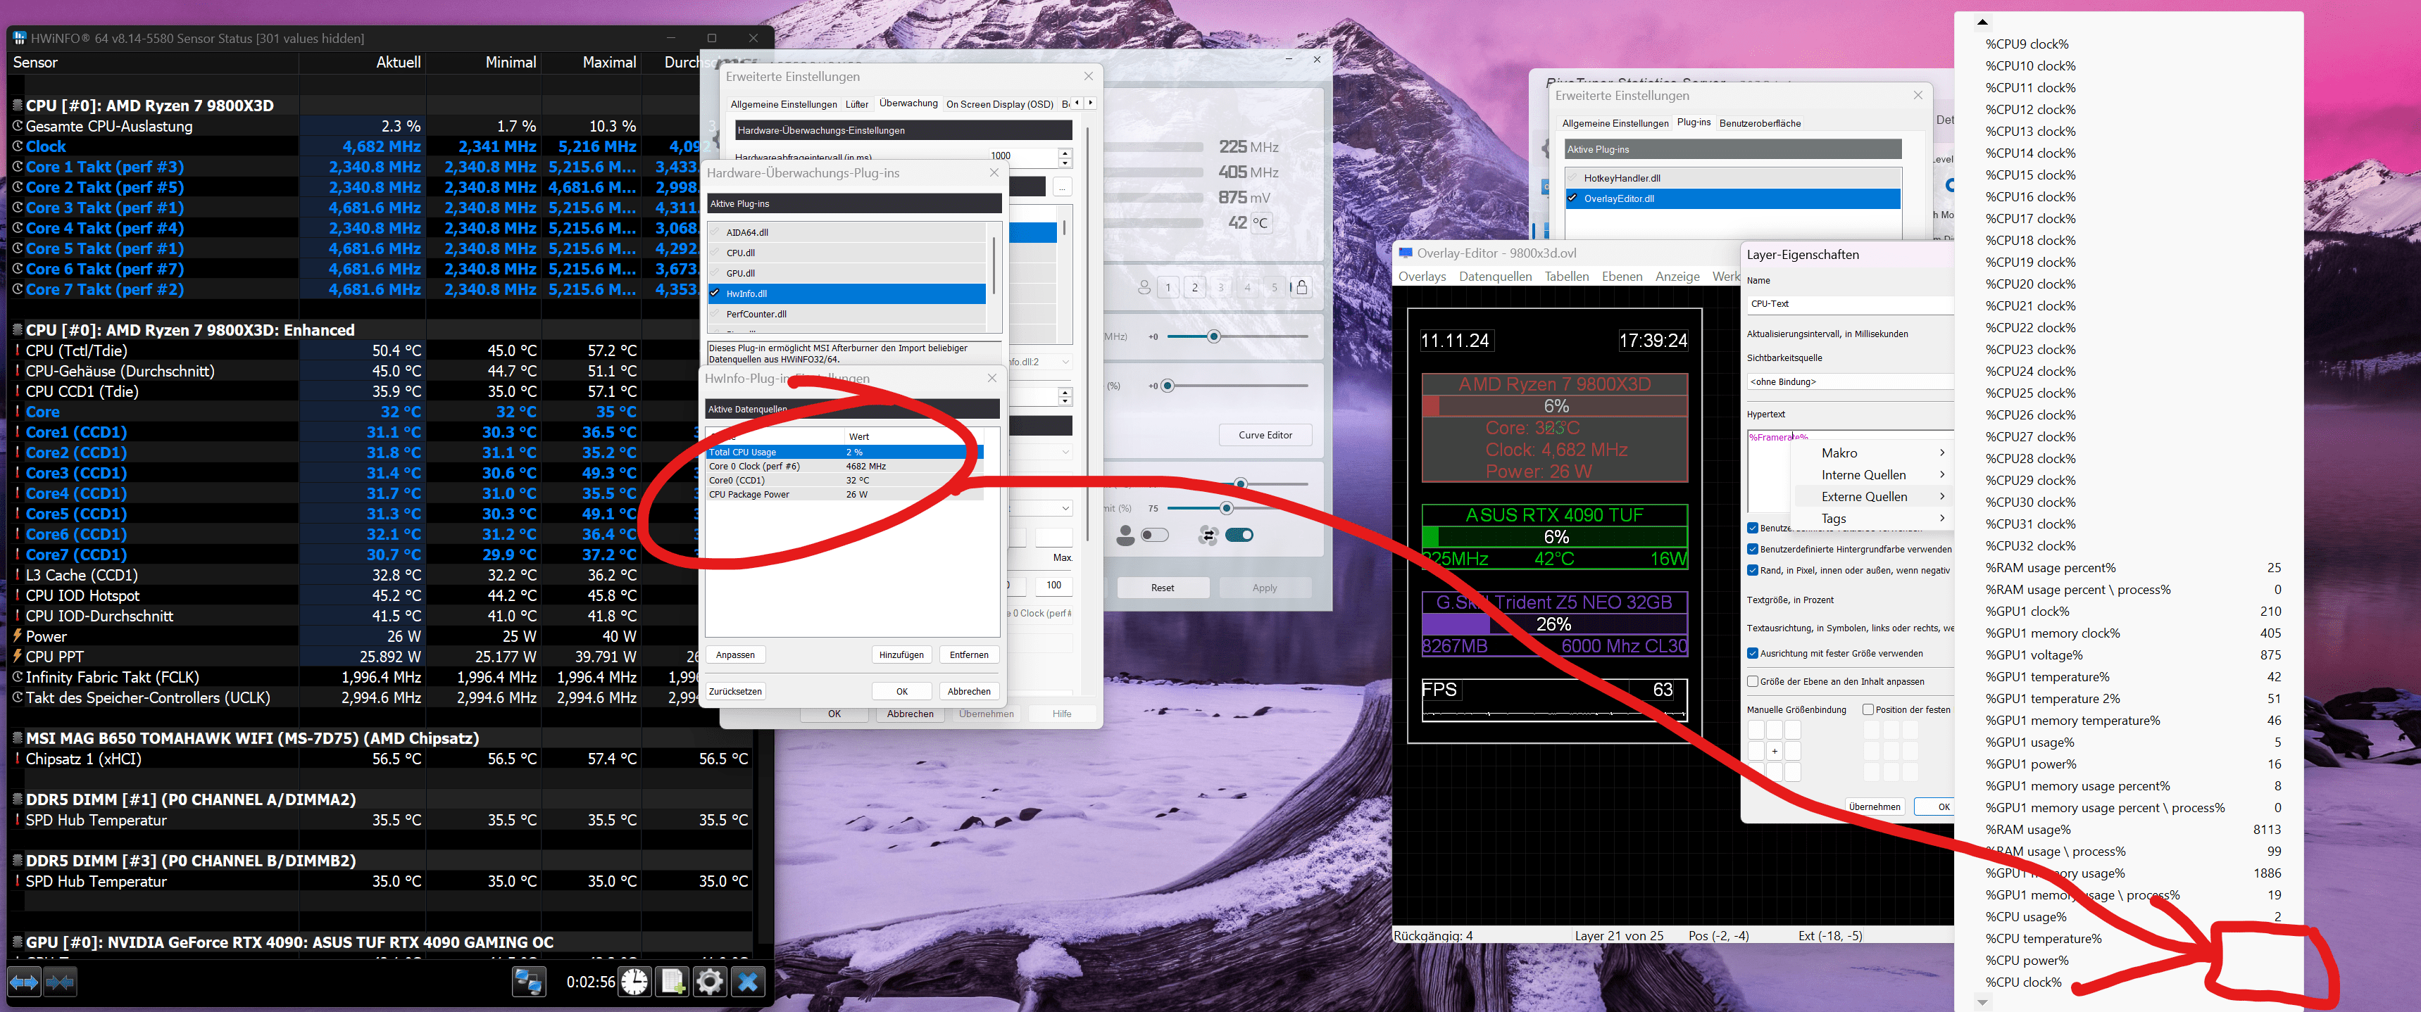The width and height of the screenshot is (2421, 1012).
Task: Switch to On Screen Display (OSD) tab
Action: pyautogui.click(x=999, y=104)
